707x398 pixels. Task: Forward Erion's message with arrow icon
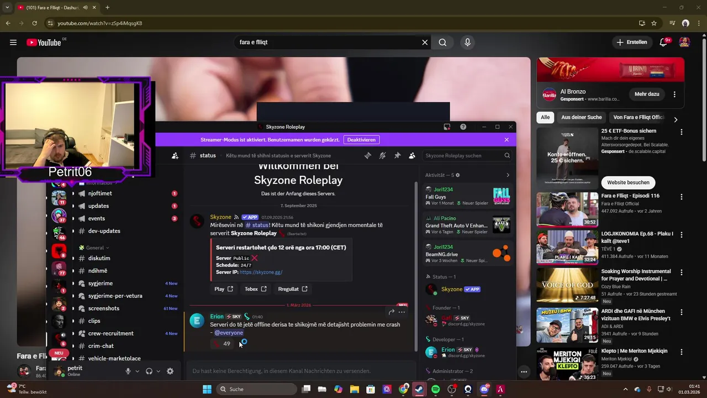click(x=391, y=312)
